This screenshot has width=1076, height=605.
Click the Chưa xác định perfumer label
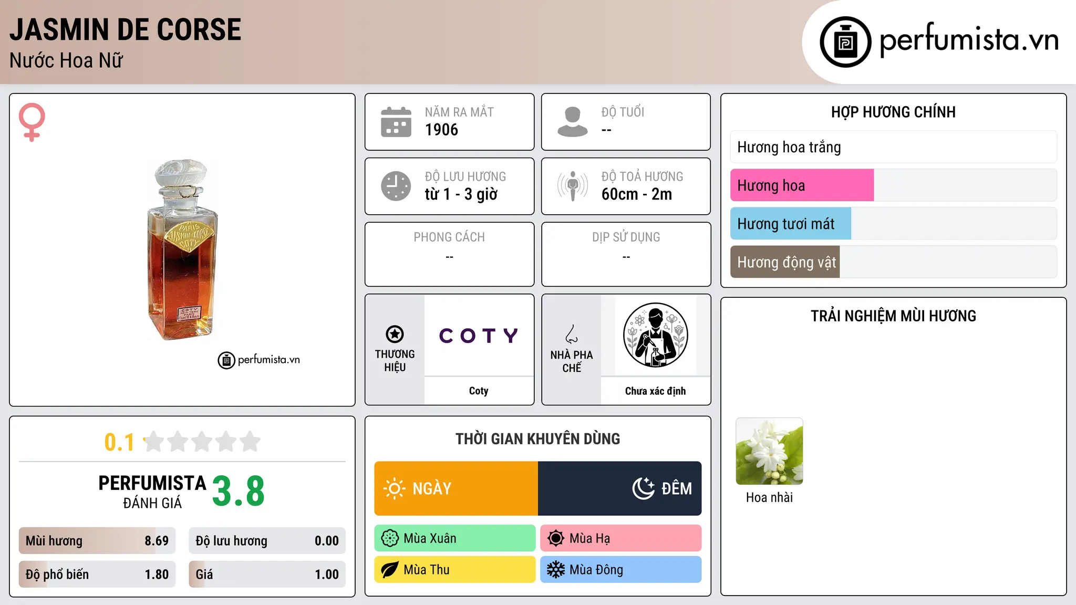[x=655, y=391]
